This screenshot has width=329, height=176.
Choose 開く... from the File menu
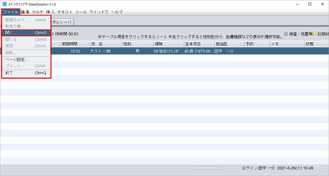coord(26,33)
